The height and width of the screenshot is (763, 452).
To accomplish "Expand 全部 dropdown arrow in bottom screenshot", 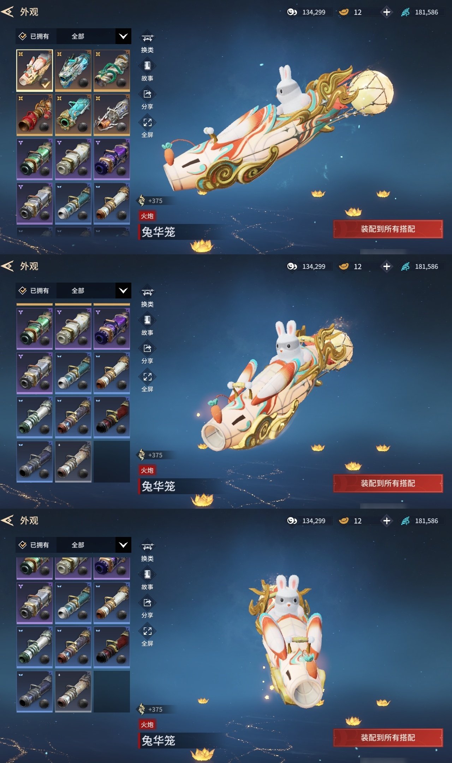I will tap(123, 545).
